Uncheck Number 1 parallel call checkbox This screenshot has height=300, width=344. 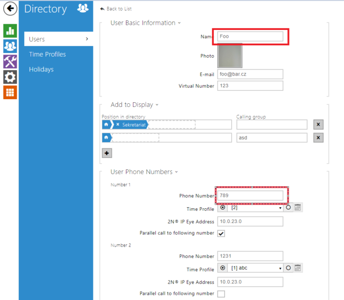[x=221, y=233]
